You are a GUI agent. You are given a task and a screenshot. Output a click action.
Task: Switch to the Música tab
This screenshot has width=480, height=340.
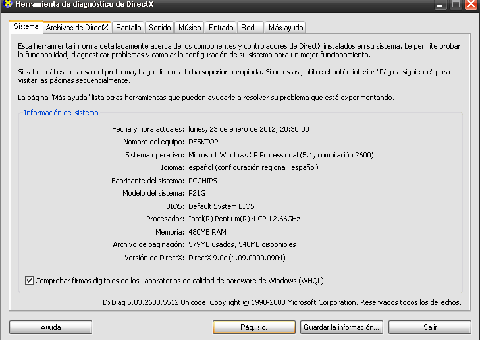tap(190, 28)
